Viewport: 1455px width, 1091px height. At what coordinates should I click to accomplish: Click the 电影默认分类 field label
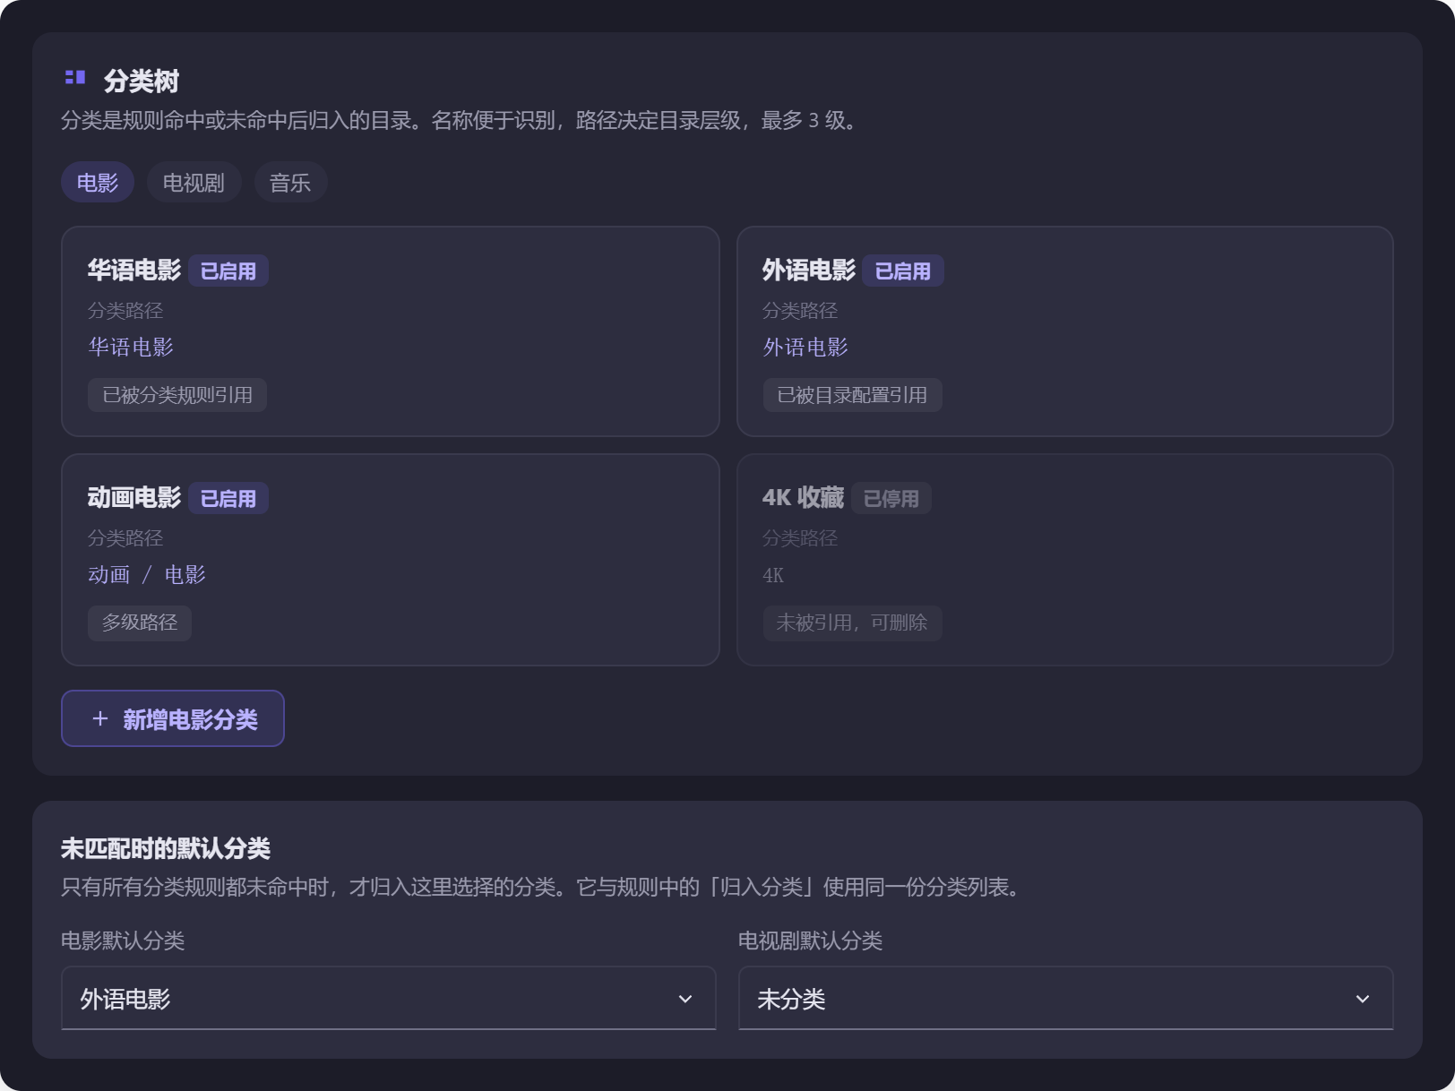tap(123, 940)
